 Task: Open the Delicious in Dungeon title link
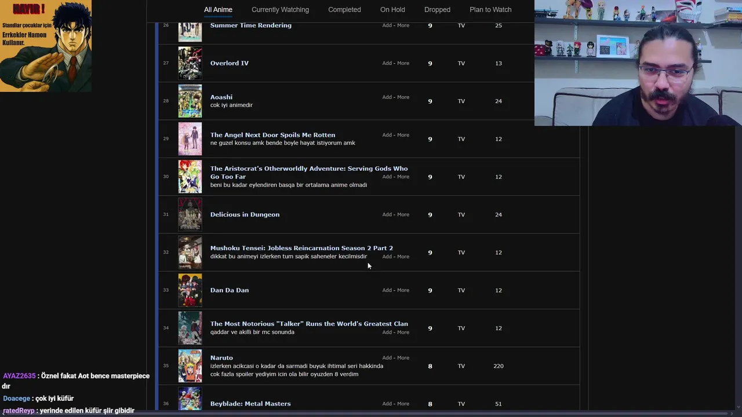coord(245,215)
